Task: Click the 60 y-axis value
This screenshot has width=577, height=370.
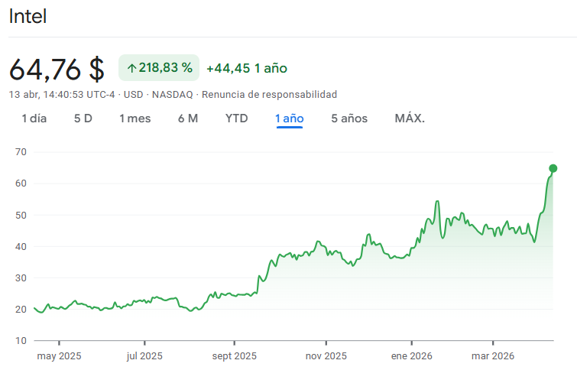Action: point(21,183)
